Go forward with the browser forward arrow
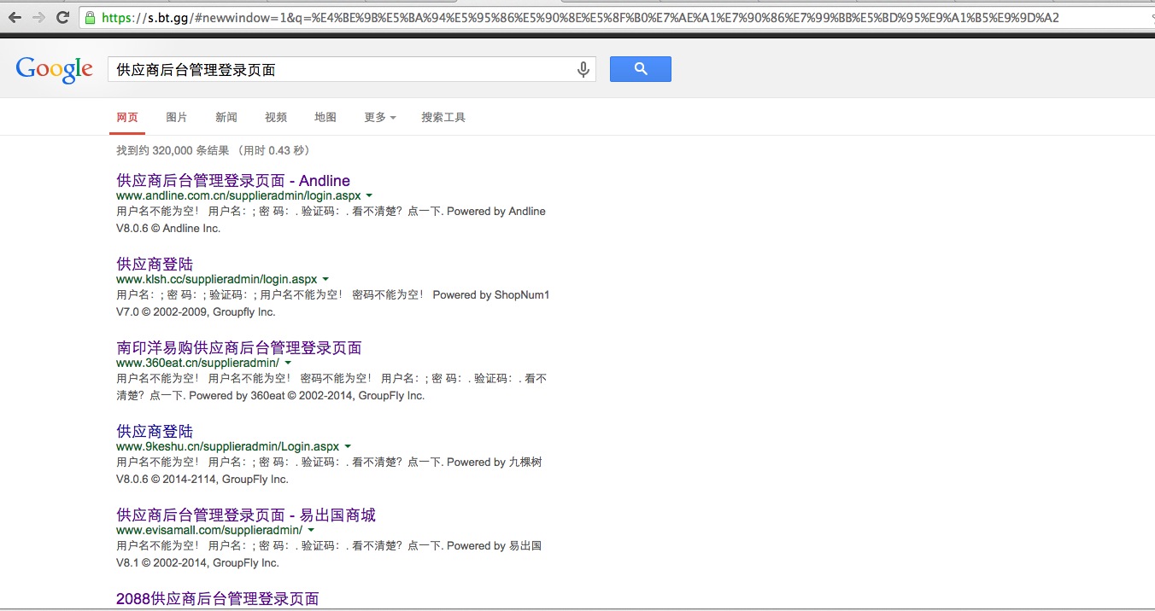1155x611 pixels. 38,17
